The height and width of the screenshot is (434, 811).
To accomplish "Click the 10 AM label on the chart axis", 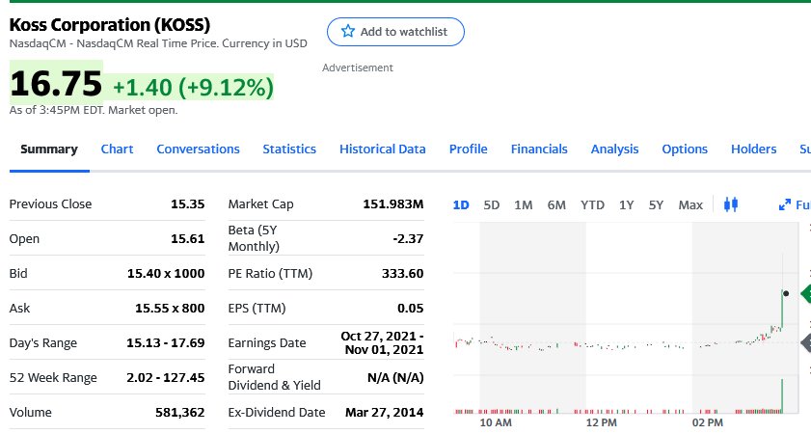I will 496,422.
